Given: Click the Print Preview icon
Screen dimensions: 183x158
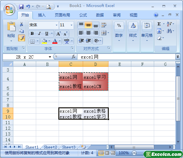Looking at the screenshot, I should tap(49, 7).
